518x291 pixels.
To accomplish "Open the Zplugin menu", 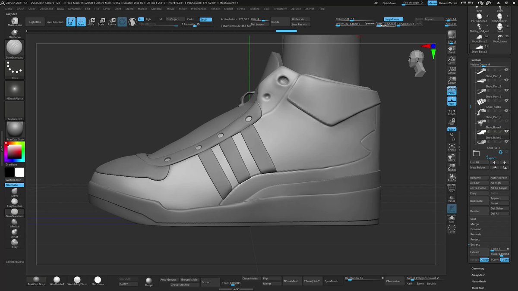I will point(296,9).
